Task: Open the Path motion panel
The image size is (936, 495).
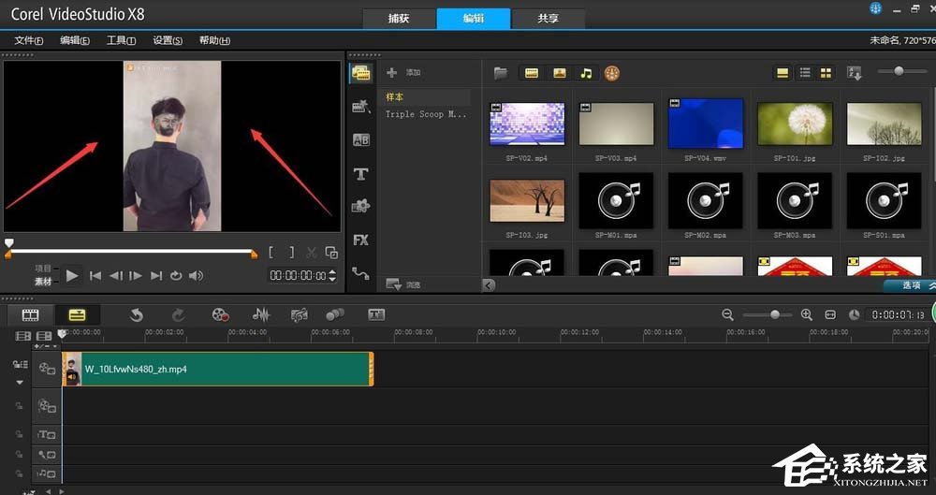Action: tap(360, 273)
